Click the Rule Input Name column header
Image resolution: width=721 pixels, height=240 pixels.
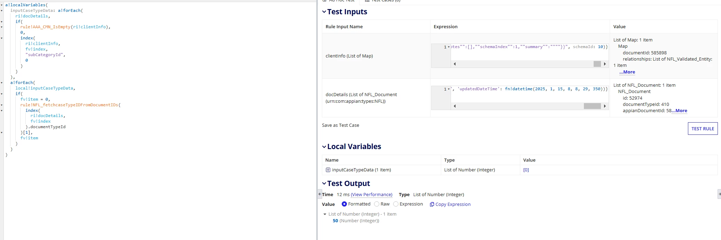pyautogui.click(x=344, y=27)
